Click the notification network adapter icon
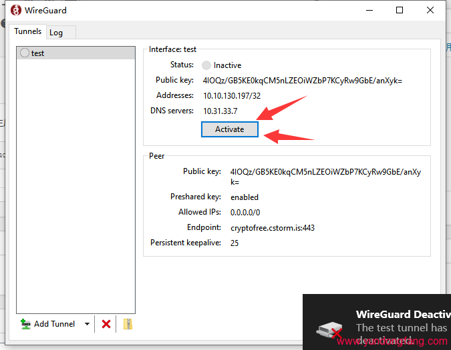The height and width of the screenshot is (350, 451). pos(329,330)
